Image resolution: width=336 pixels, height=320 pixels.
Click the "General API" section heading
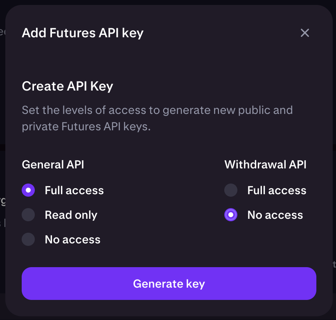pyautogui.click(x=53, y=164)
